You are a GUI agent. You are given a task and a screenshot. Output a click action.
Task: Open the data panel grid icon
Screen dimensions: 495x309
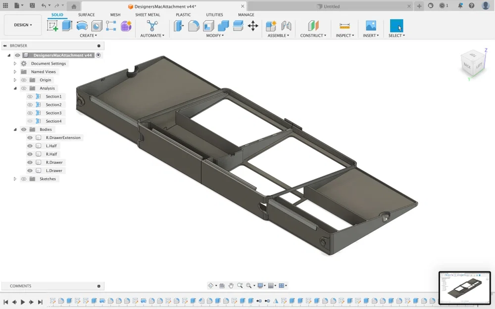click(x=5, y=5)
